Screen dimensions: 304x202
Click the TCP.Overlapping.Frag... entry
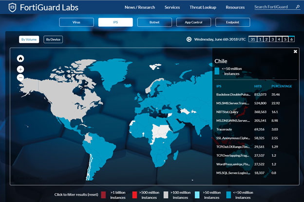233,155
